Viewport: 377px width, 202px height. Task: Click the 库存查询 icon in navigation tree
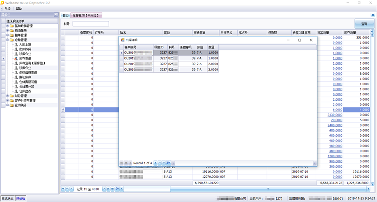(16, 58)
